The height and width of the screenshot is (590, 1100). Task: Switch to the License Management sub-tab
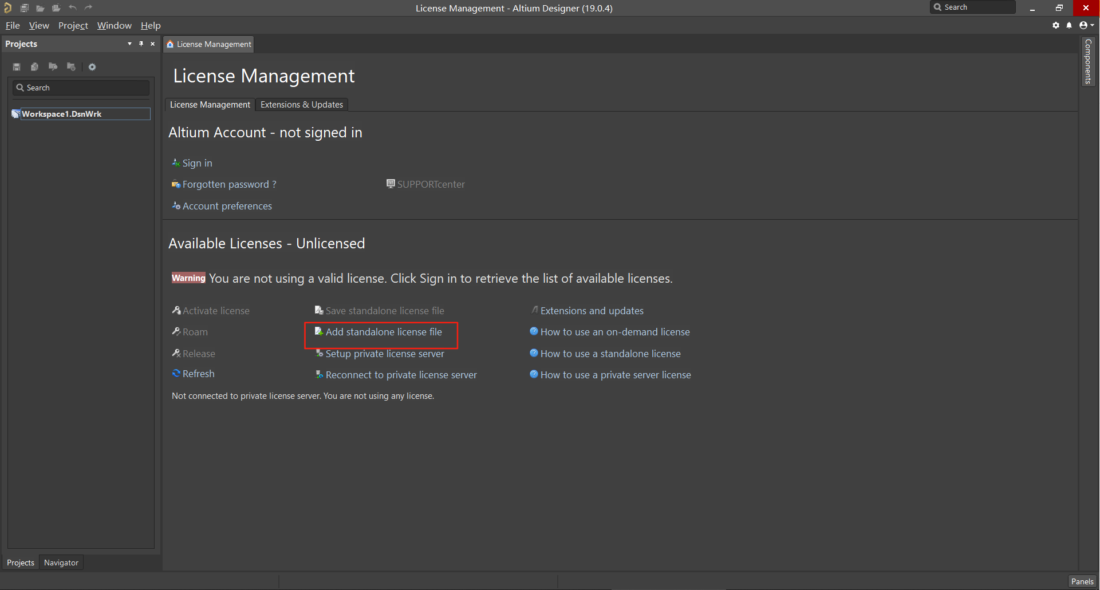coord(210,105)
